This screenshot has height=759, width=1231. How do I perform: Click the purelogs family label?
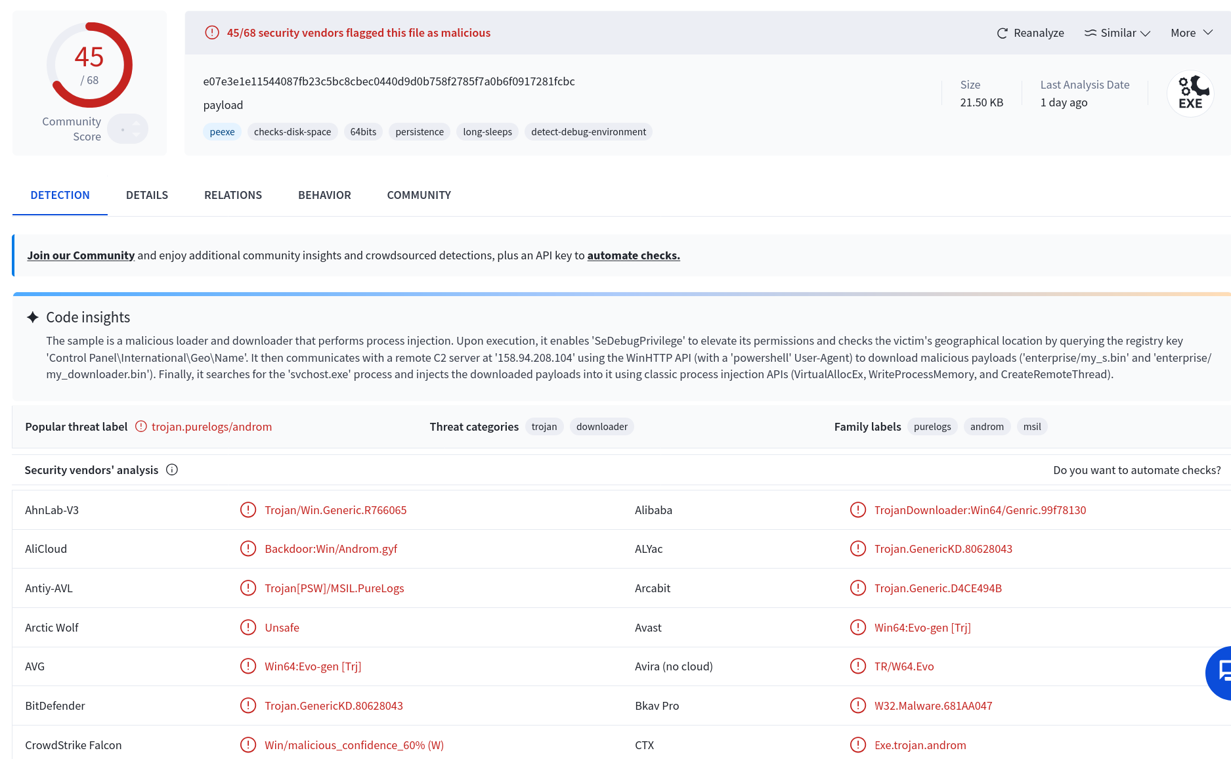(932, 427)
